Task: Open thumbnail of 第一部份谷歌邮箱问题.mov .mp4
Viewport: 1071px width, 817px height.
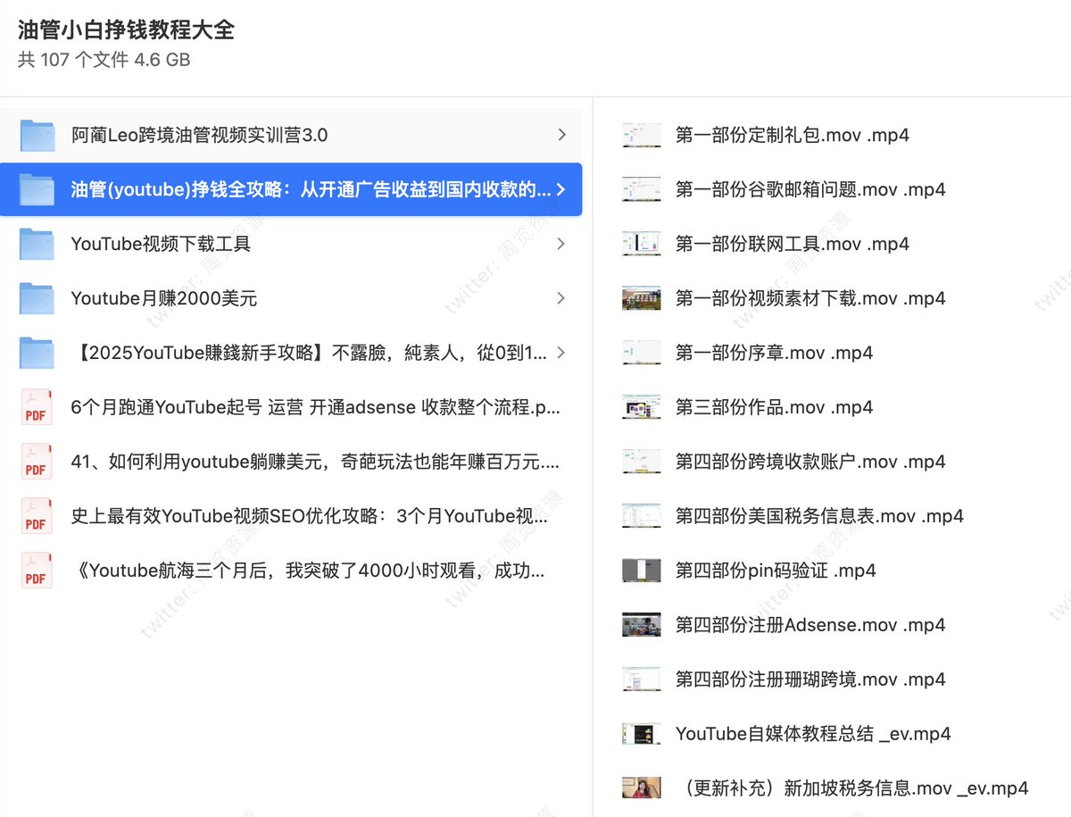Action: [642, 189]
